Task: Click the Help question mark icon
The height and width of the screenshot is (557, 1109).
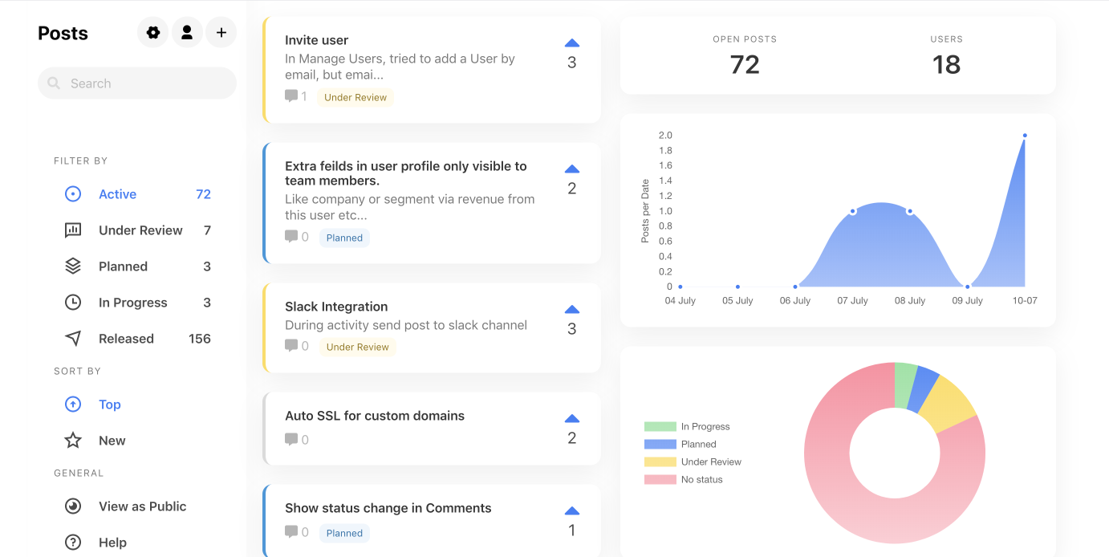Action: click(x=73, y=543)
